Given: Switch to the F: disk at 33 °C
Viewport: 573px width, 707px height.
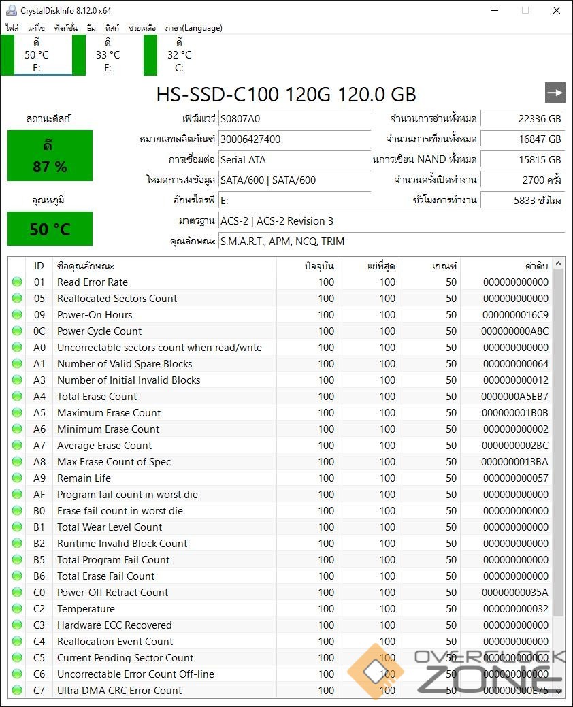Looking at the screenshot, I should 108,55.
